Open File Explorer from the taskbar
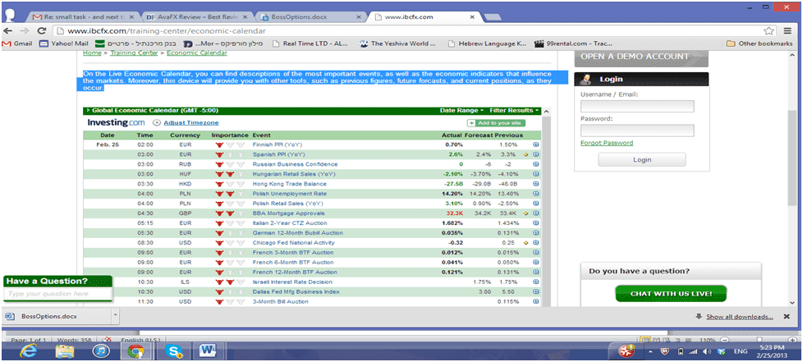This screenshot has width=803, height=362. click(x=65, y=351)
